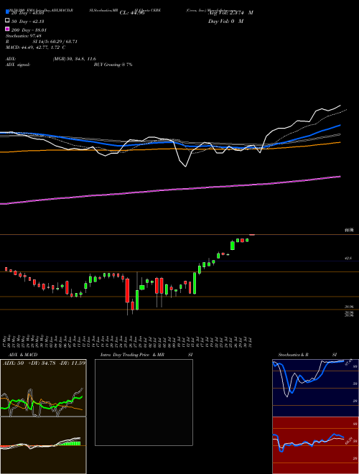The width and height of the screenshot is (359, 474).
Task: Click the 'ADX: 50' value in indicator panel
Action: 14,363
